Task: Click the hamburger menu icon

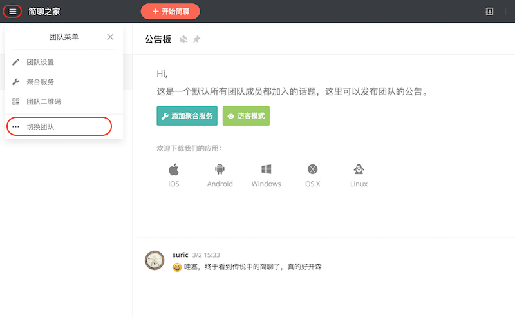Action: [x=12, y=11]
